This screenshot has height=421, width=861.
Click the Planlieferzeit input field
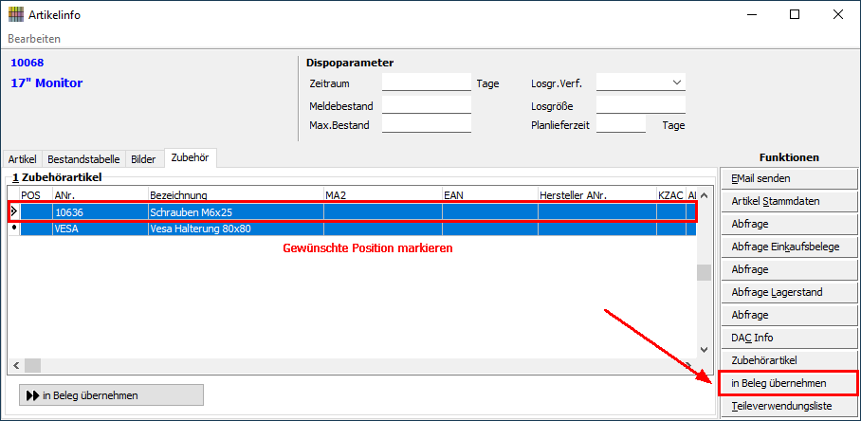(x=620, y=125)
